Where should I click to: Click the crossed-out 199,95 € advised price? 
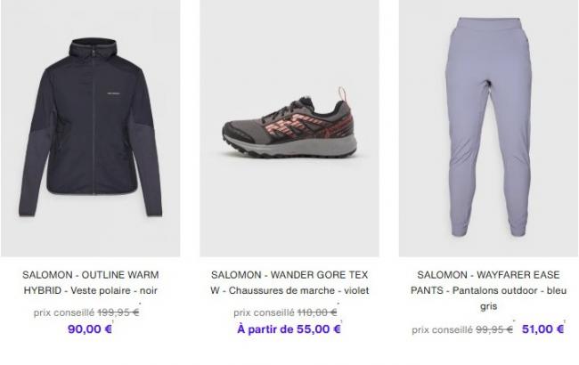(118, 312)
